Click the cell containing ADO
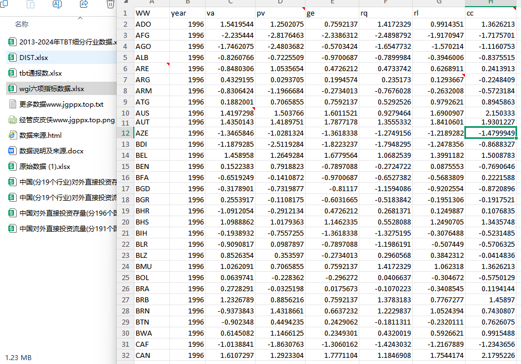This screenshot has height=364, width=521. pos(152,24)
